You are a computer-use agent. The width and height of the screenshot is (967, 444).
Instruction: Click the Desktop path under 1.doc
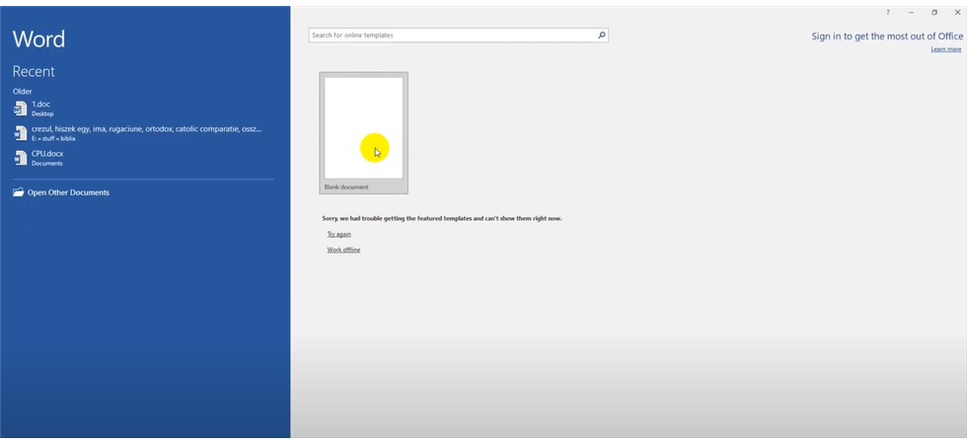[42, 114]
